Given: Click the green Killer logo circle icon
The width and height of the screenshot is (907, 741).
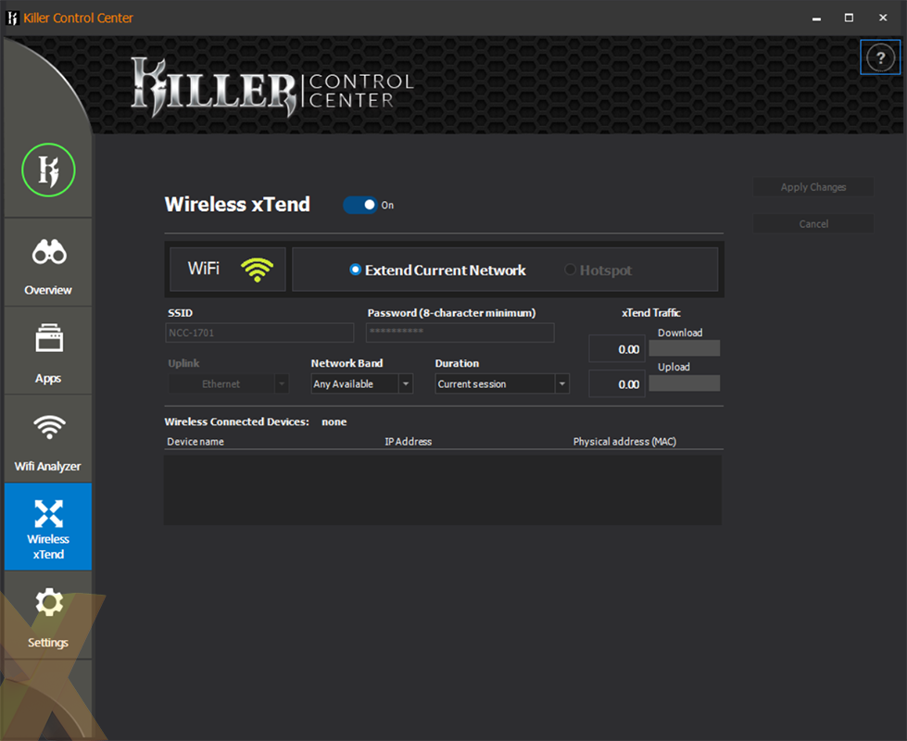Looking at the screenshot, I should (48, 170).
